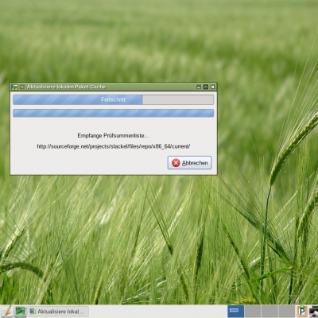Launch the text editor from the taskbar
318x318 pixels.
[x=6, y=312]
